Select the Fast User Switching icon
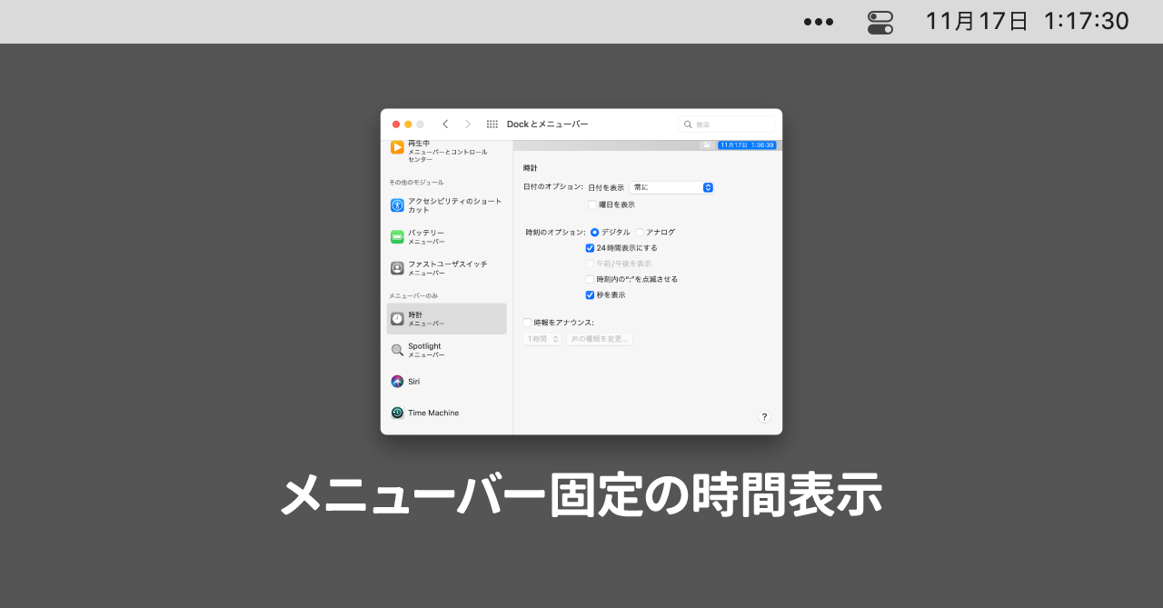The height and width of the screenshot is (608, 1163). [397, 268]
